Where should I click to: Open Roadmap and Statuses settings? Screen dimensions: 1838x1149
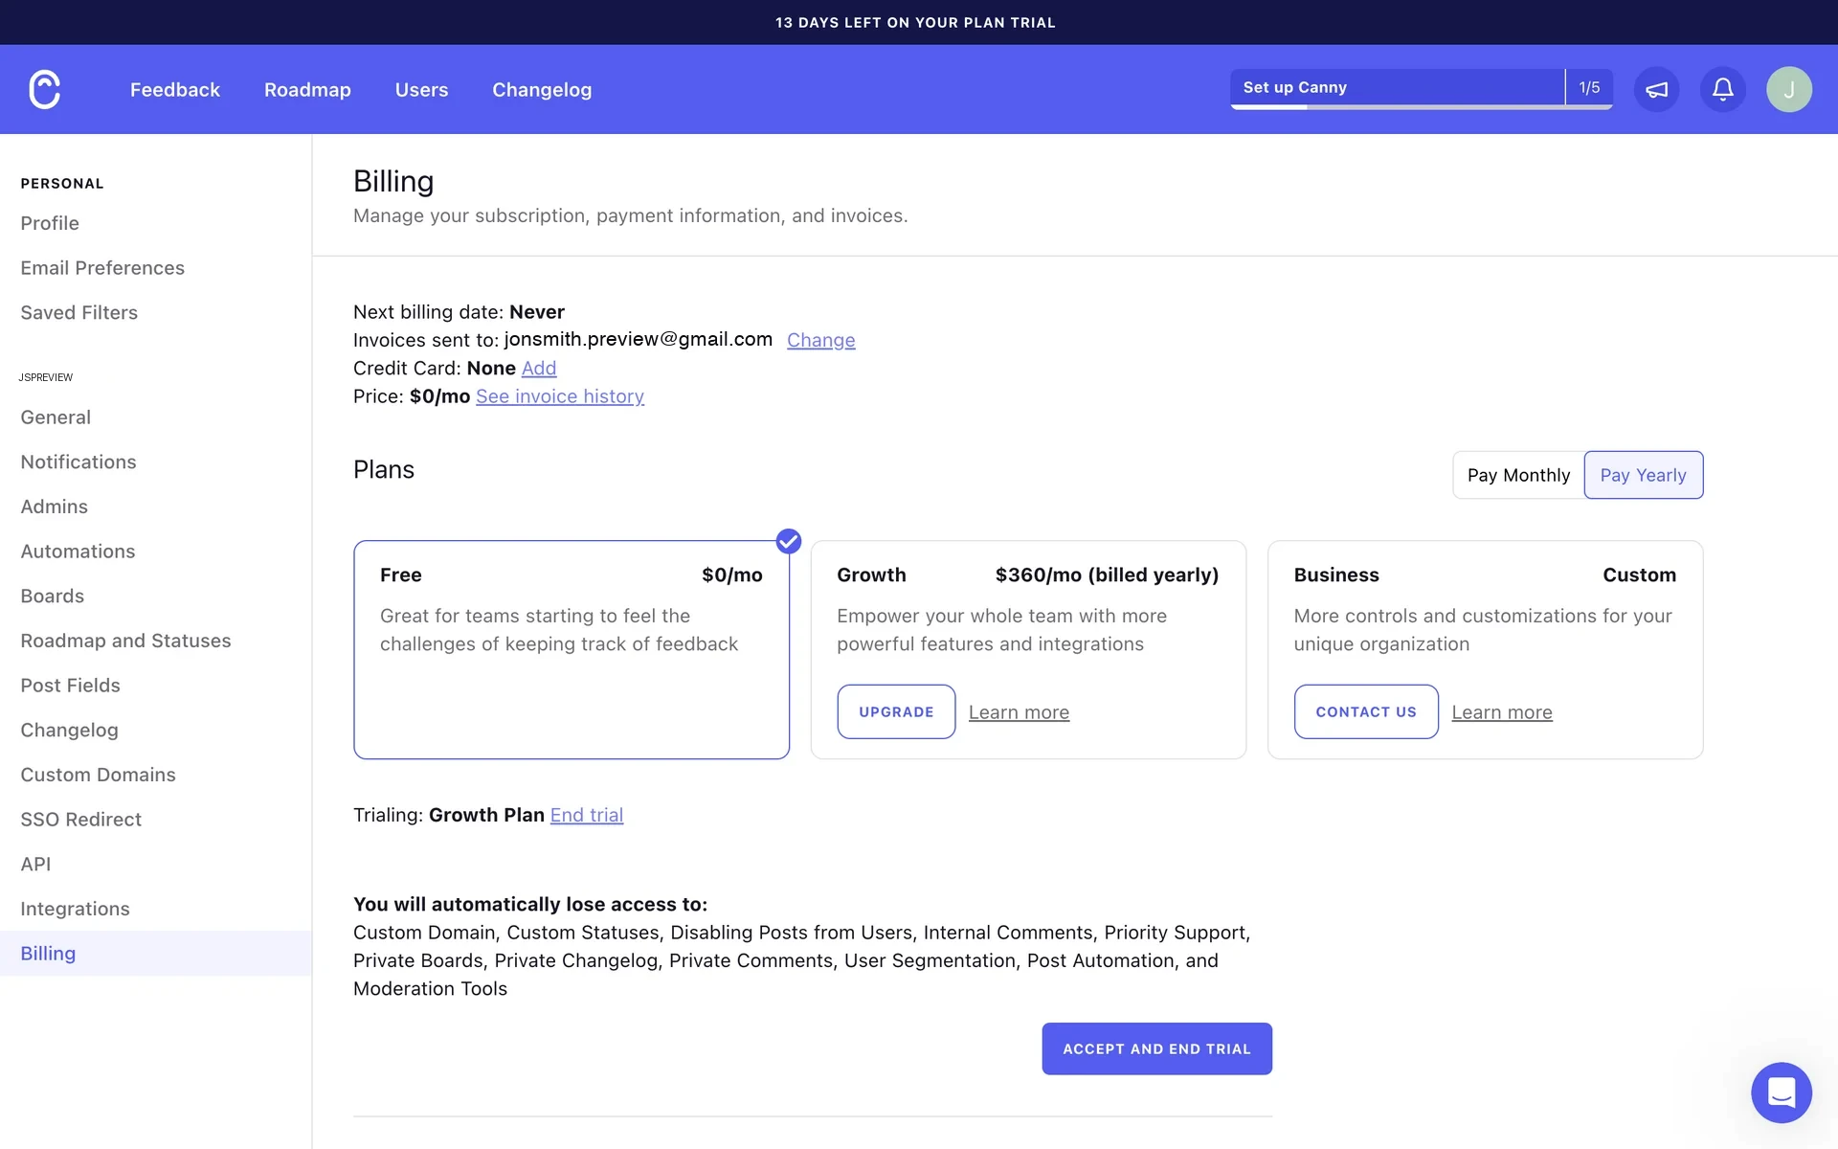pos(125,641)
